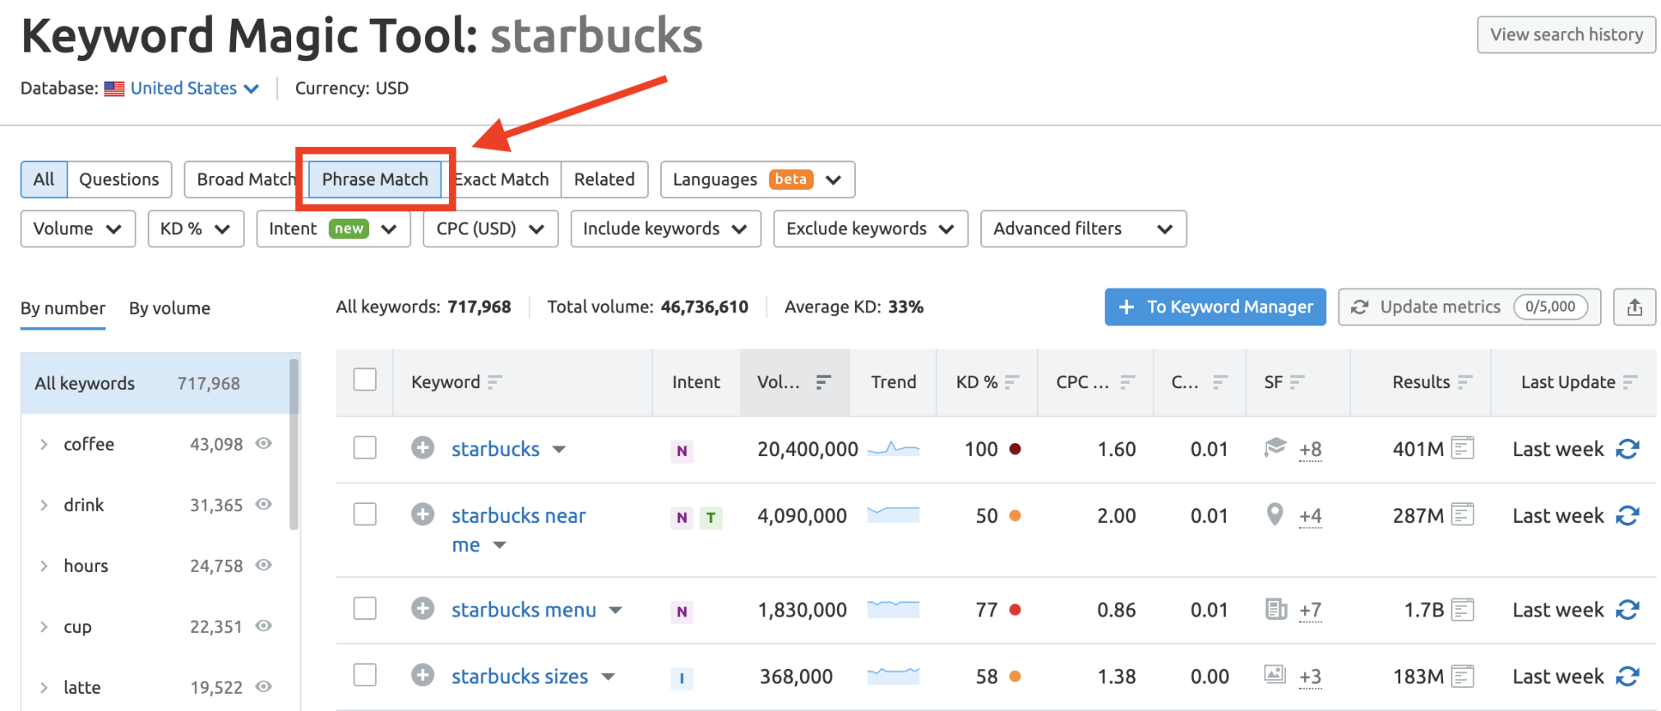
Task: View SERP page icon for 1.7B results
Action: click(1462, 609)
